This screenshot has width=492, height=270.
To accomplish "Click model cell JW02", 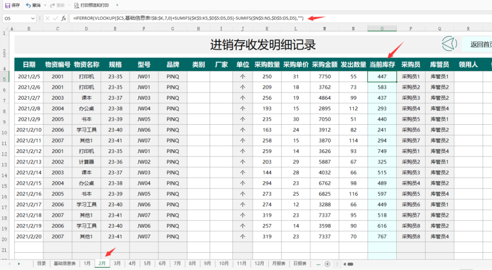I will (x=144, y=162).
